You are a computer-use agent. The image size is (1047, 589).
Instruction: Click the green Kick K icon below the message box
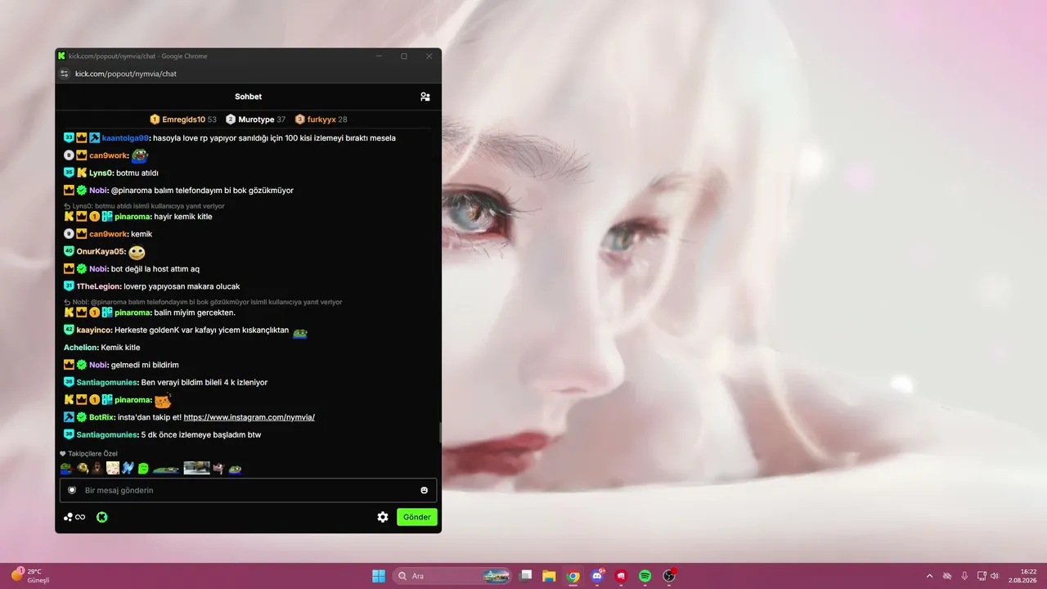point(102,517)
